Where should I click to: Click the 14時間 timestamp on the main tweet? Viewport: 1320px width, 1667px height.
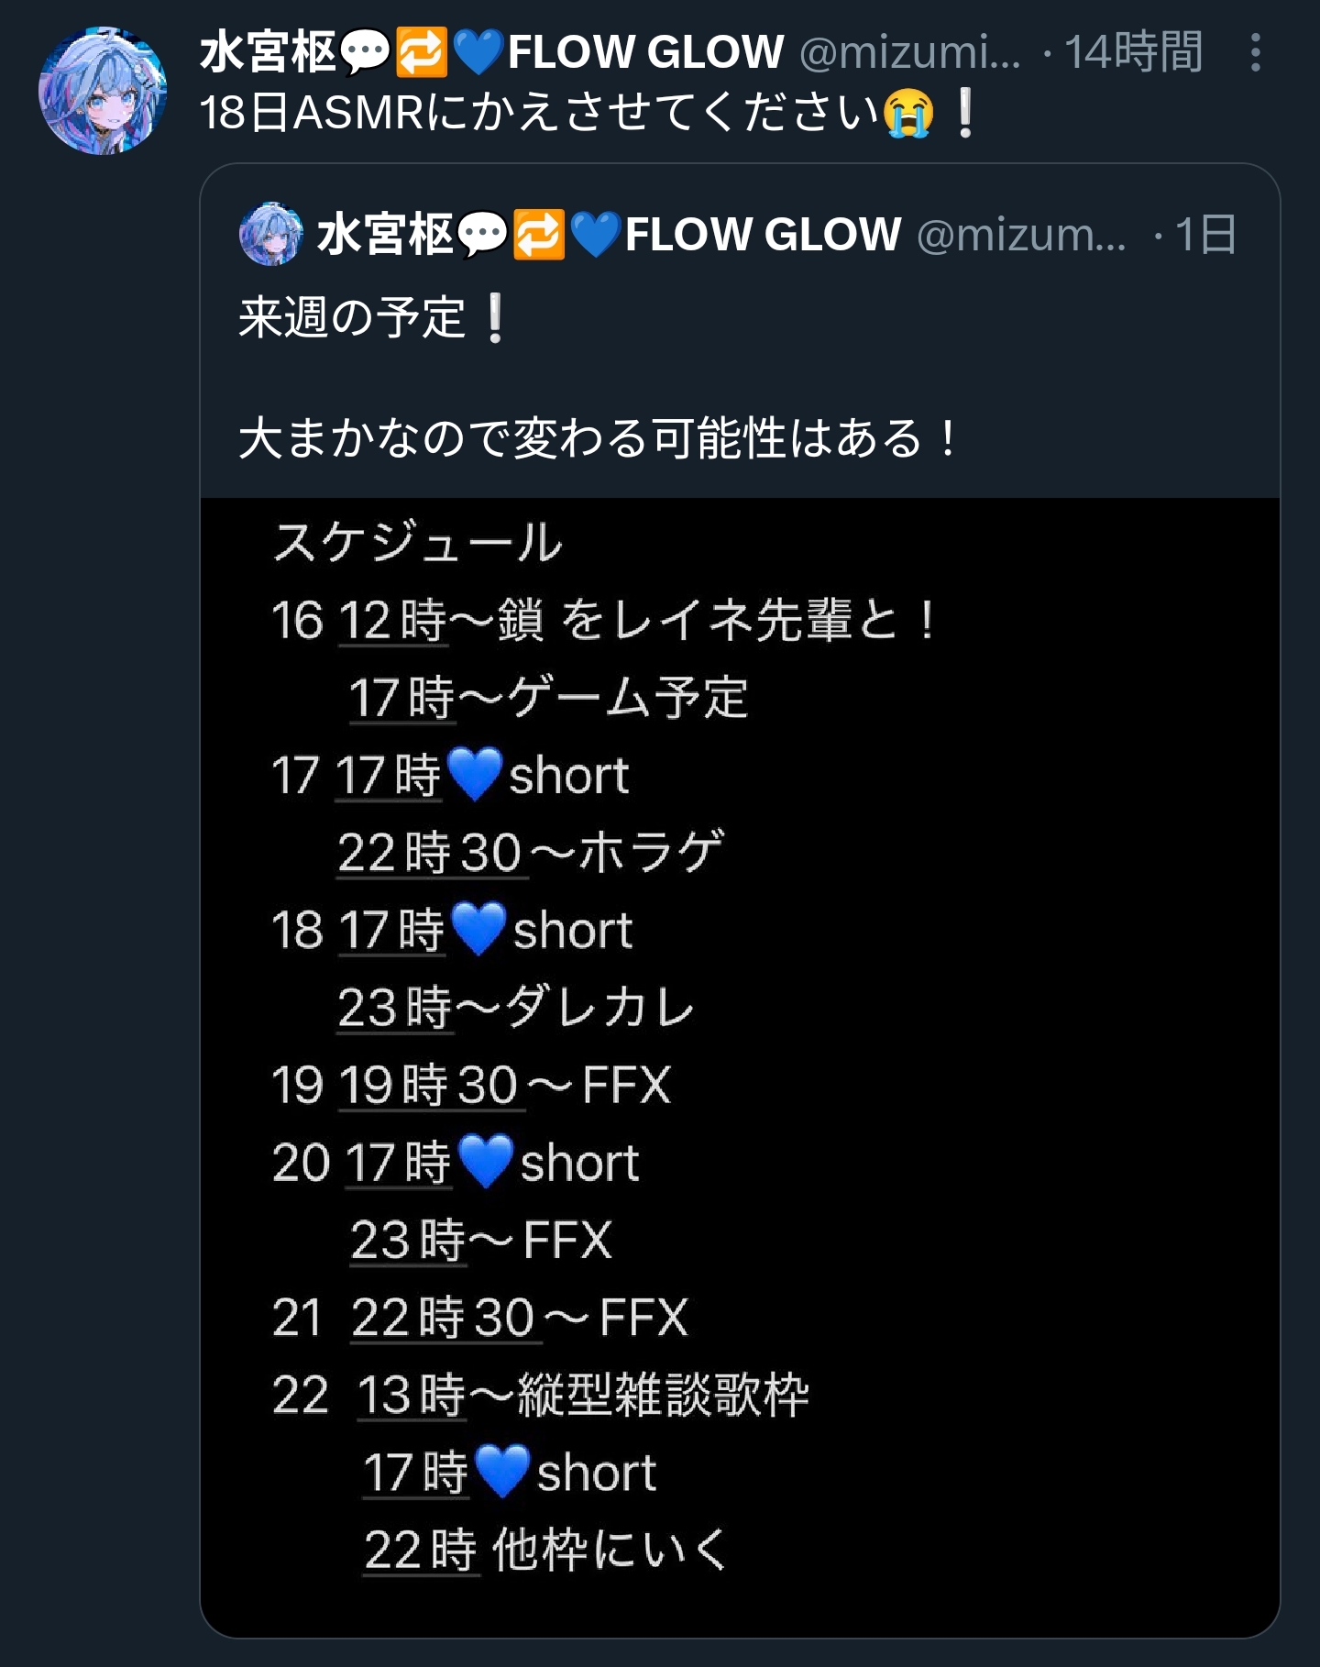pyautogui.click(x=1133, y=52)
